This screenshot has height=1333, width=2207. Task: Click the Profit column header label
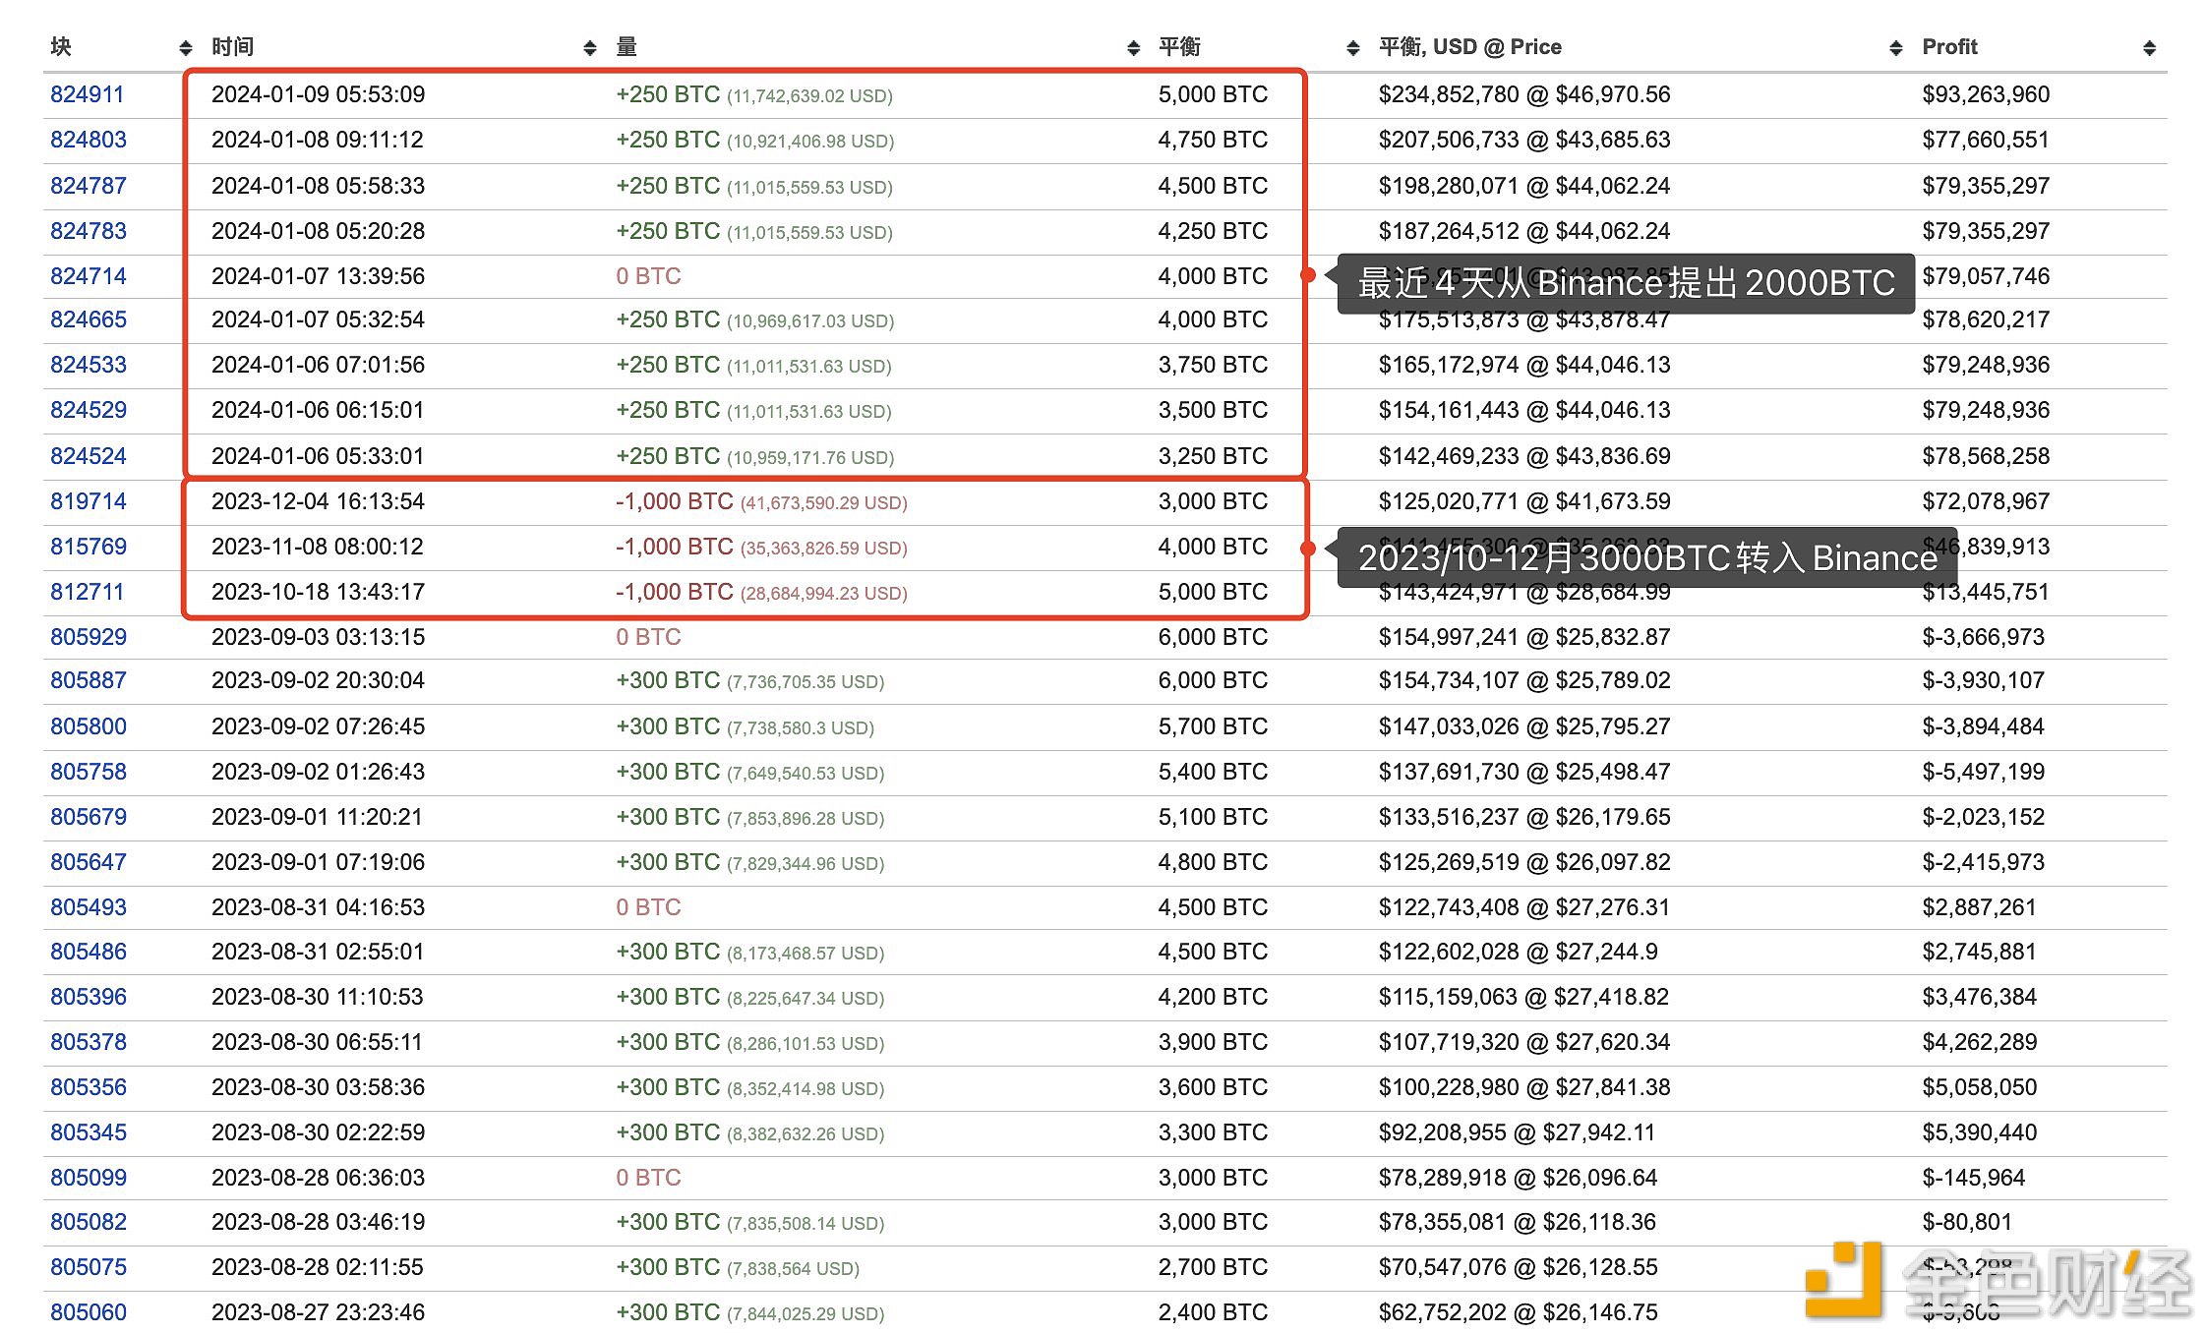[x=1949, y=47]
